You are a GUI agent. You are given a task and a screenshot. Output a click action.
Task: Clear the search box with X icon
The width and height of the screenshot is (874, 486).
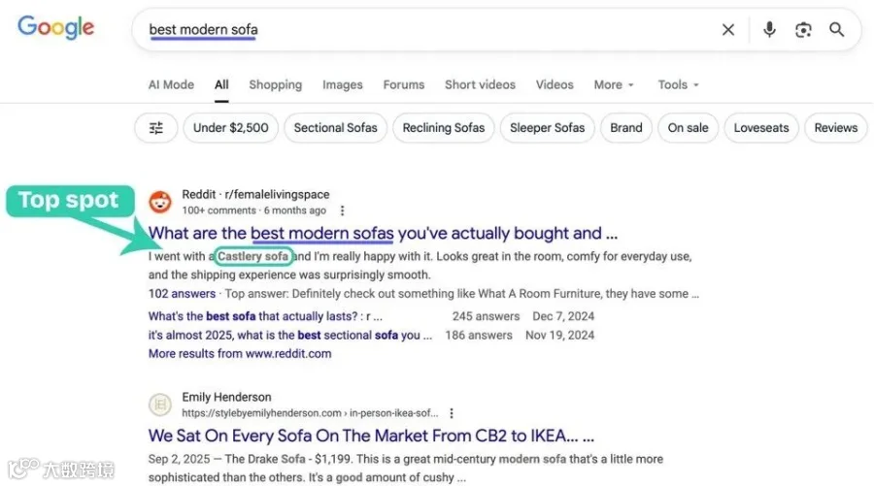pos(728,29)
